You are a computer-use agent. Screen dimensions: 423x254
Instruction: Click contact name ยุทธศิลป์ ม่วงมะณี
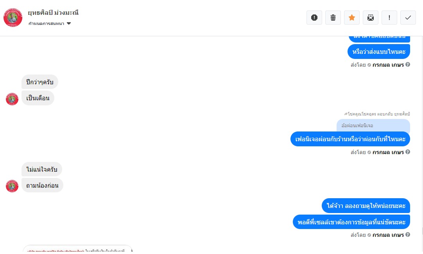pos(53,12)
